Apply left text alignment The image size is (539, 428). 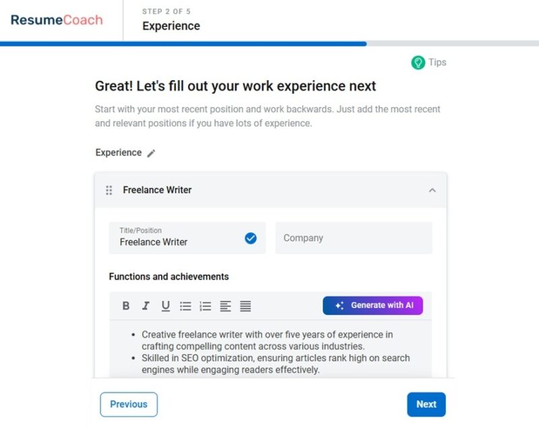[x=226, y=306]
